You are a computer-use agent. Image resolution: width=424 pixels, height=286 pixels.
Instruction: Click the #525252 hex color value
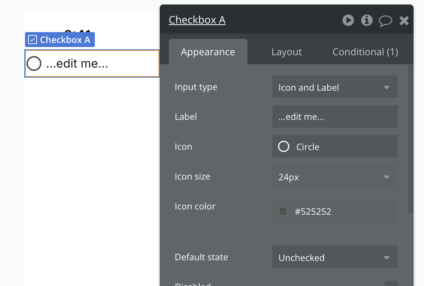(313, 211)
